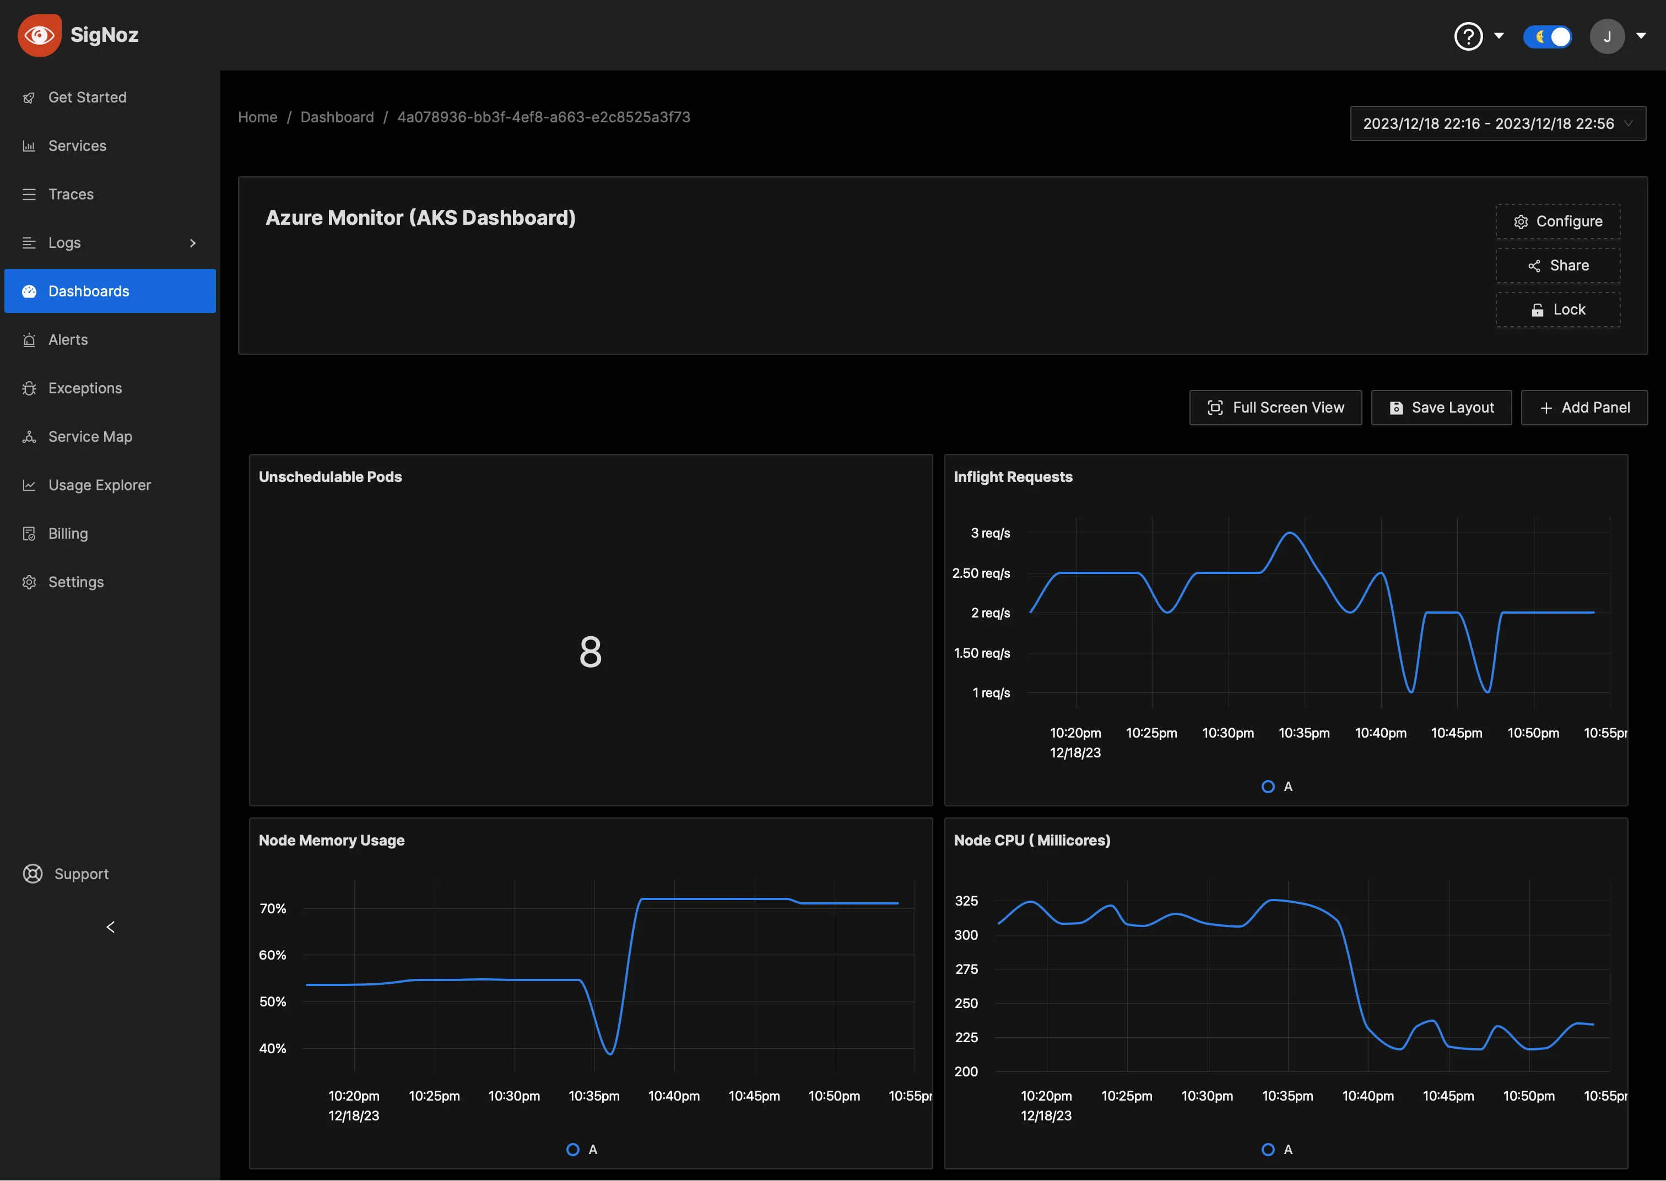Open Traces from the sidebar

pyautogui.click(x=110, y=194)
